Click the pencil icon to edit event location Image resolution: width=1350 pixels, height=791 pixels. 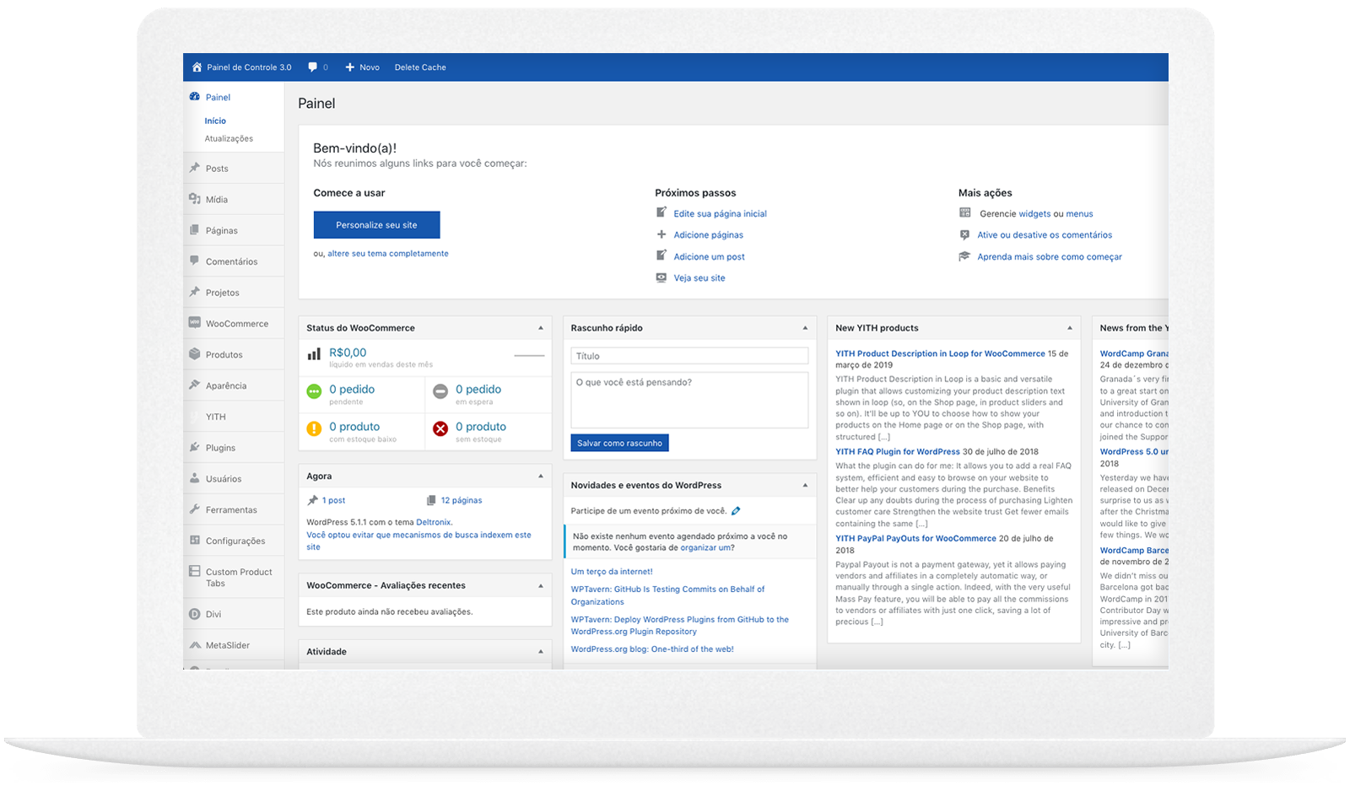(x=736, y=511)
